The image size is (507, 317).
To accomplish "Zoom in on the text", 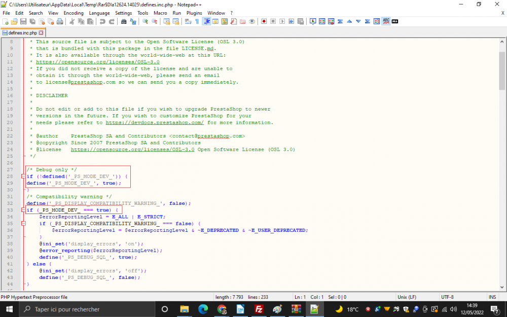I will [x=144, y=22].
